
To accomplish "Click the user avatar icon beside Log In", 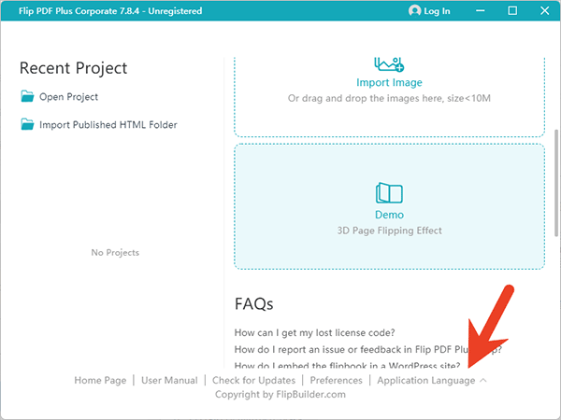I will (x=414, y=10).
